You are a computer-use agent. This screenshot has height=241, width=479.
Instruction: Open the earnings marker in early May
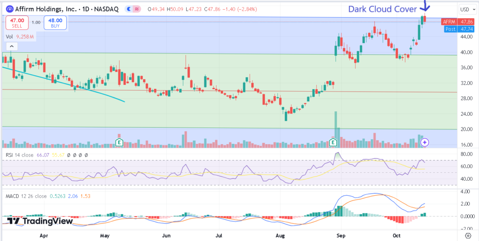(119, 142)
